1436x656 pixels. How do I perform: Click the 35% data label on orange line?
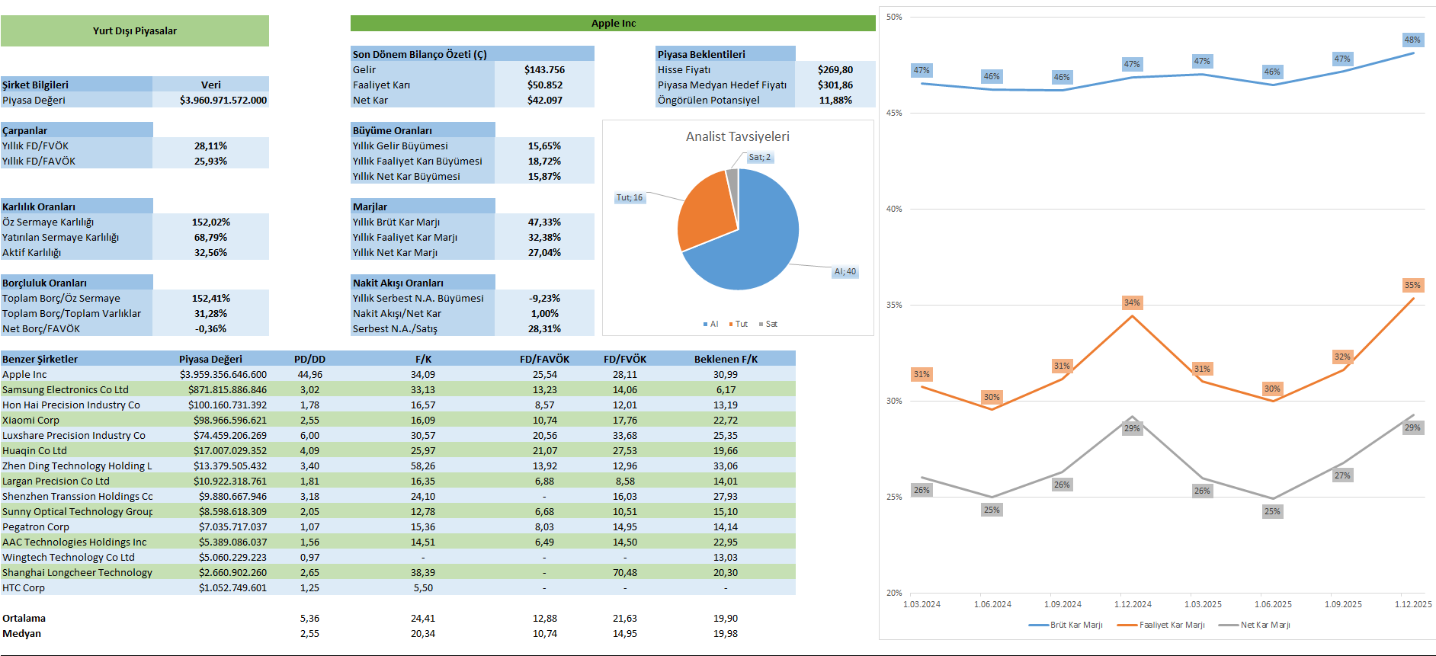(1412, 285)
